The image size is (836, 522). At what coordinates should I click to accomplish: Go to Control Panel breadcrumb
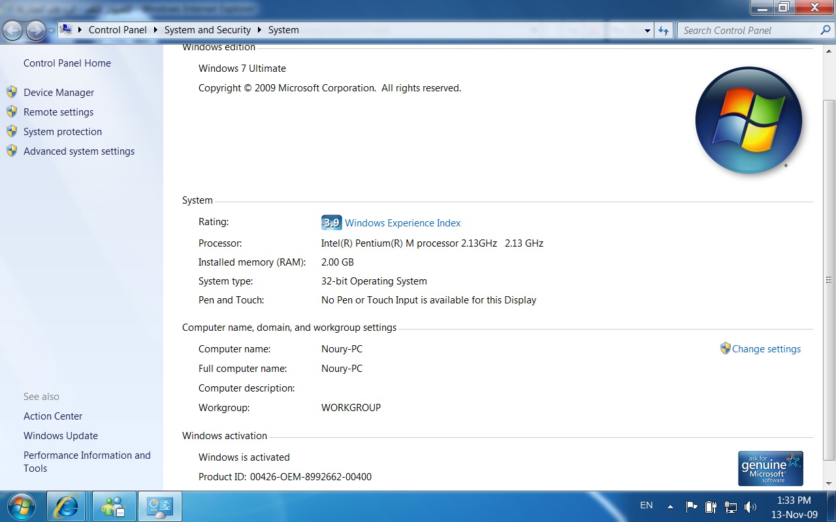click(118, 30)
